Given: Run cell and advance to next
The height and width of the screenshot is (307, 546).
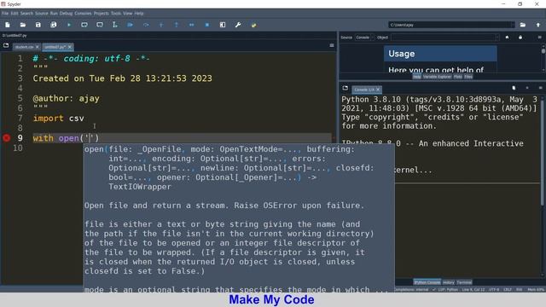Looking at the screenshot, I should point(100,25).
